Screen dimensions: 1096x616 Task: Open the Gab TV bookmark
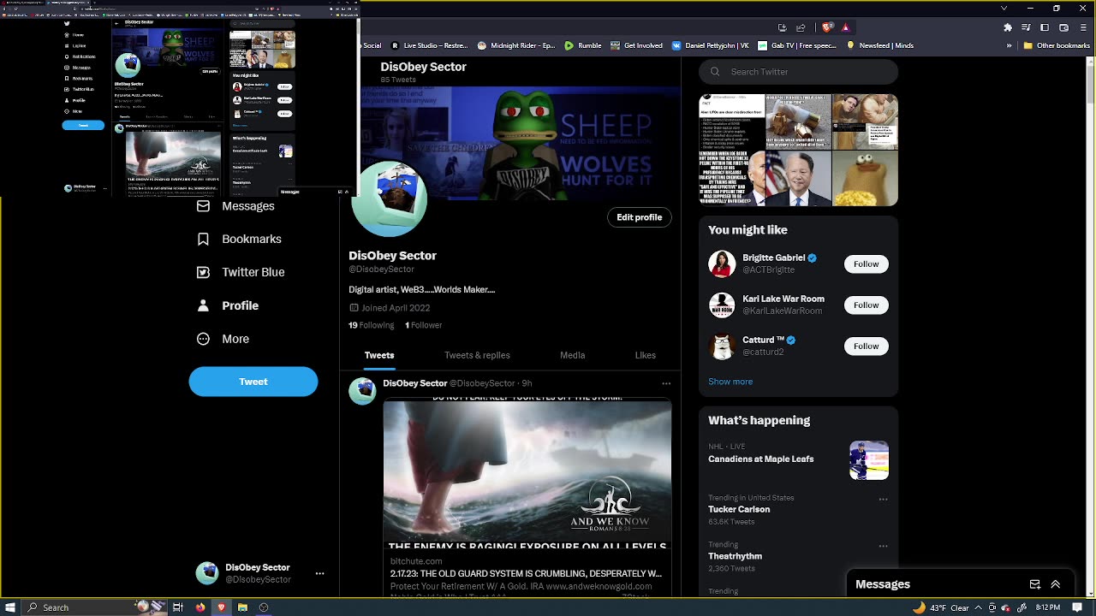(x=798, y=45)
